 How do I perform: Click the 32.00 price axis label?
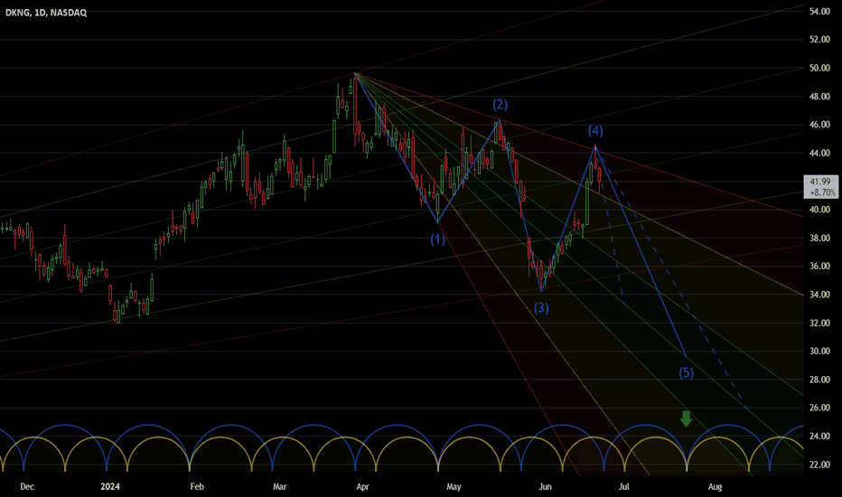819,323
